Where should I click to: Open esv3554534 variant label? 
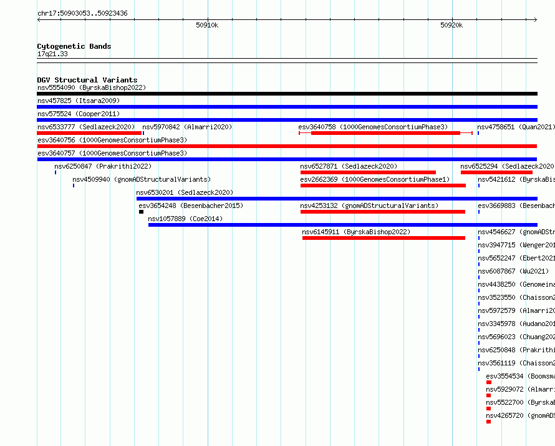(520, 376)
